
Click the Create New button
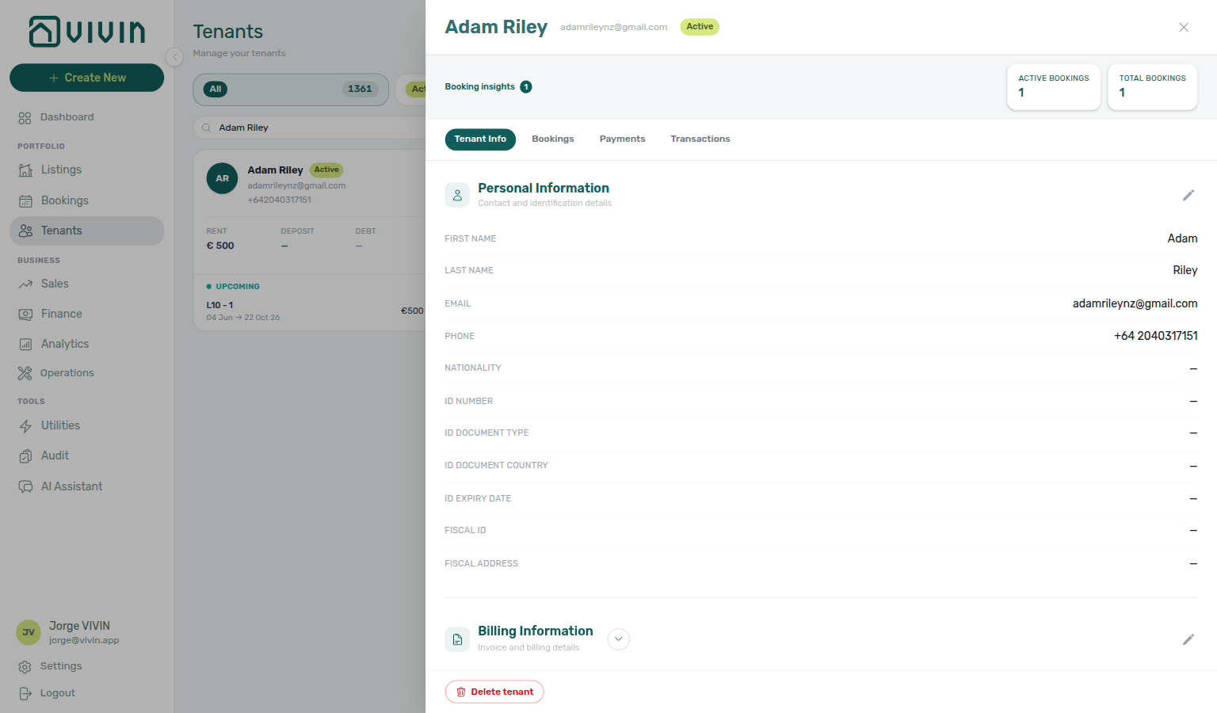click(x=87, y=78)
